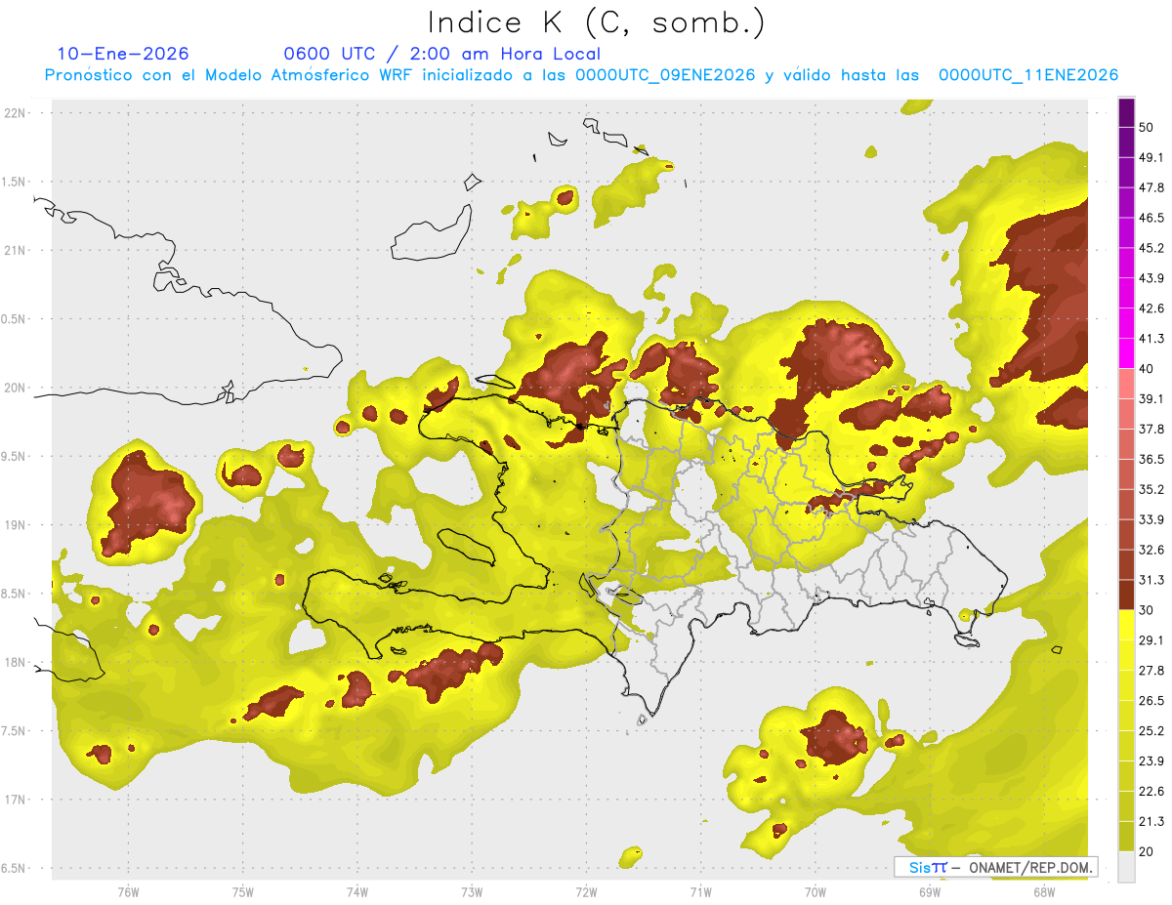Click the '49.1' value on the color scale
This screenshot has height=905, width=1172.
[1151, 157]
